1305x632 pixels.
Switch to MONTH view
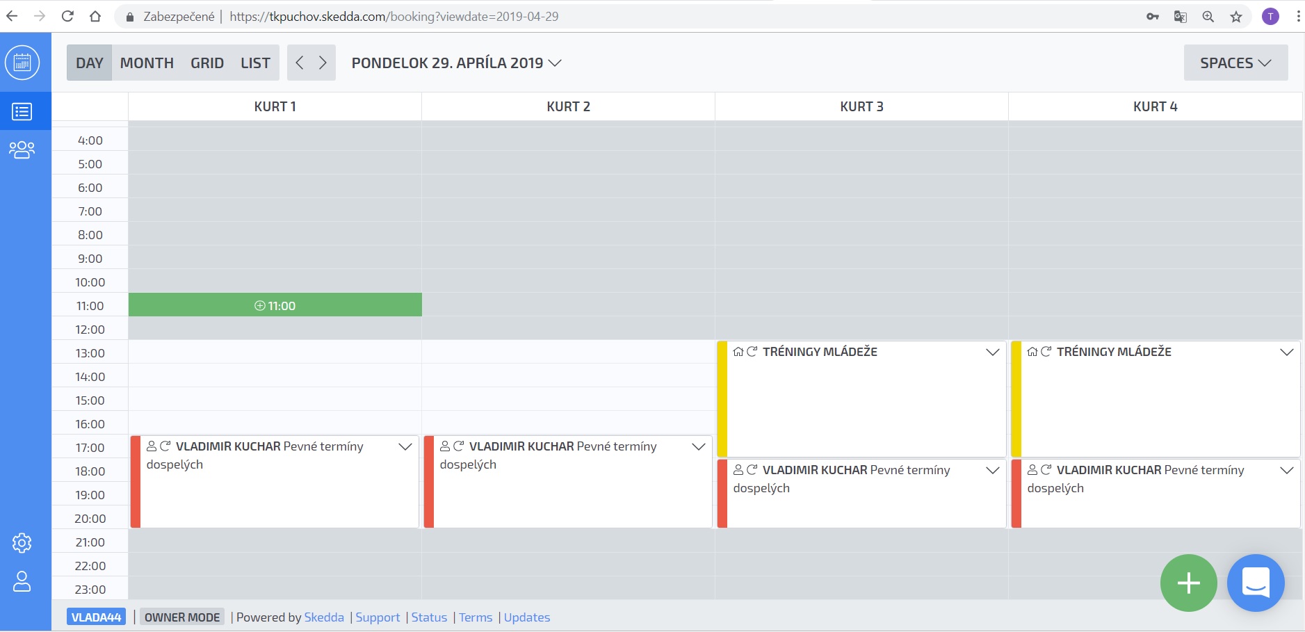coord(147,63)
